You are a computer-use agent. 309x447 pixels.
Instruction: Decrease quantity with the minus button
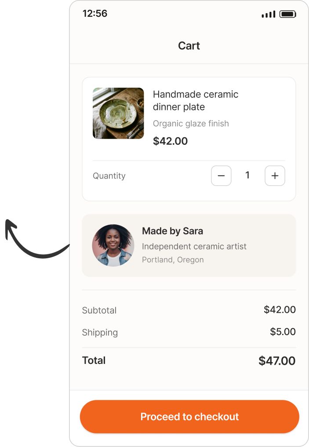click(x=221, y=176)
